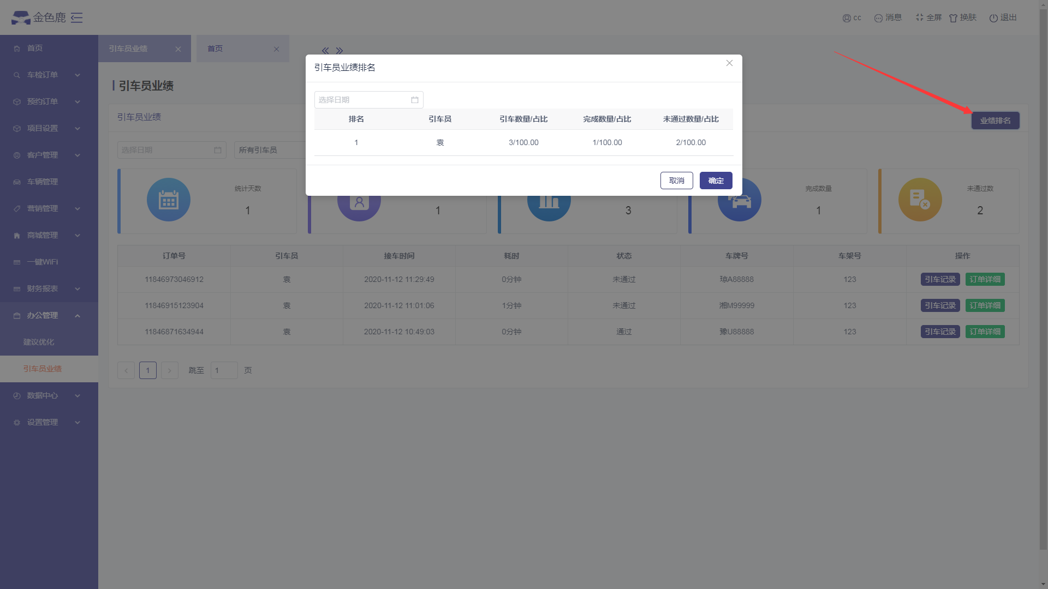This screenshot has width=1048, height=589.
Task: Click the 退出 logout icon
Action: (x=993, y=18)
